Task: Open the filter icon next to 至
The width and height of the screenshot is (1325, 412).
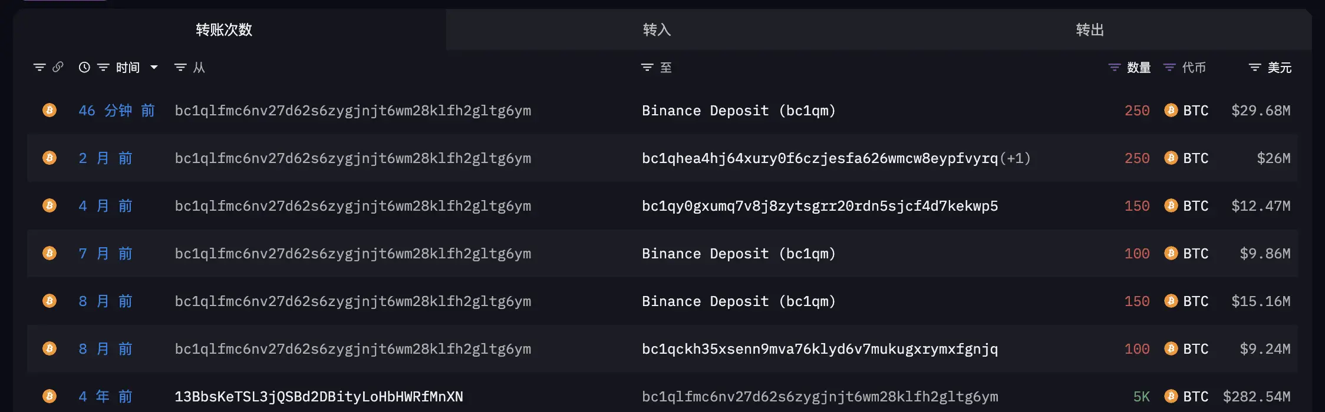Action: tap(647, 68)
